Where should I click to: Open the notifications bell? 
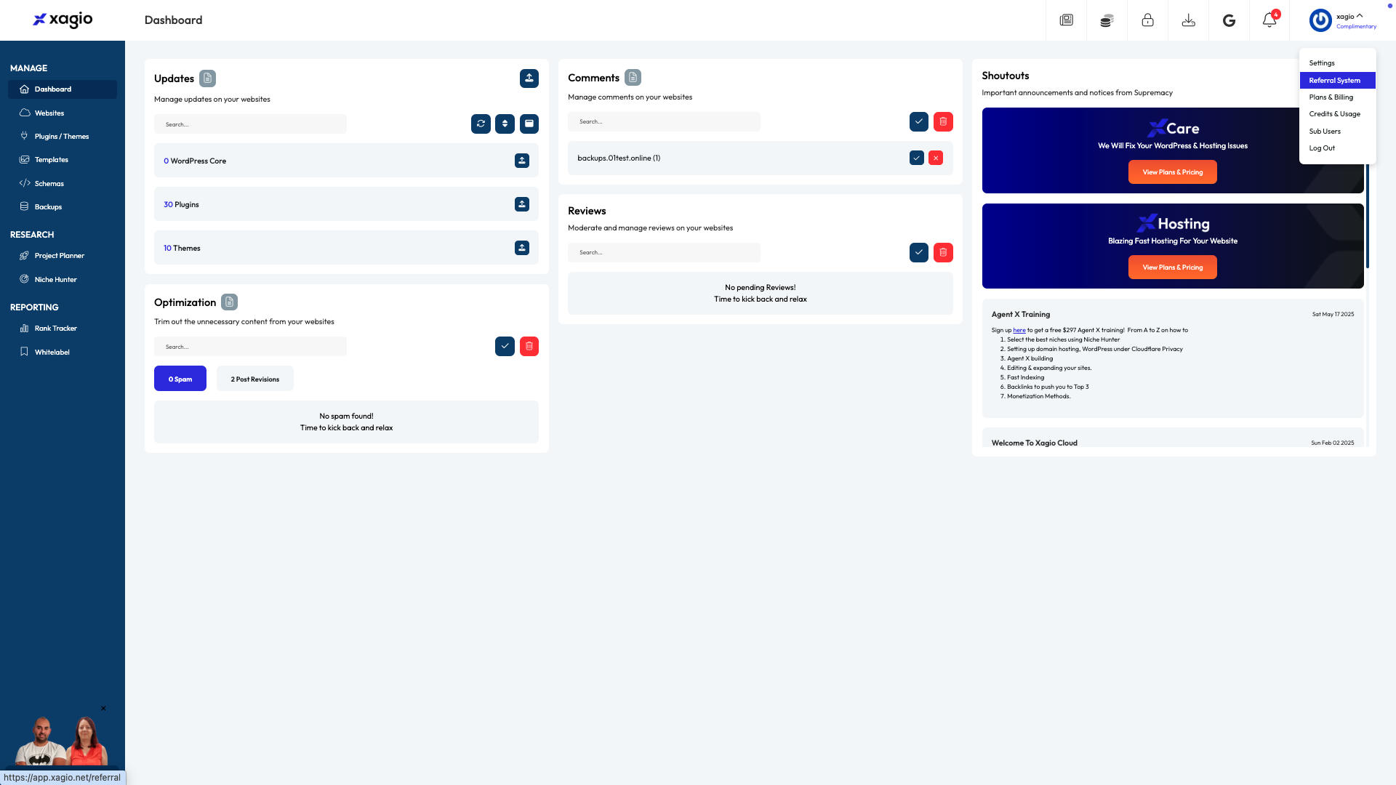1269,20
